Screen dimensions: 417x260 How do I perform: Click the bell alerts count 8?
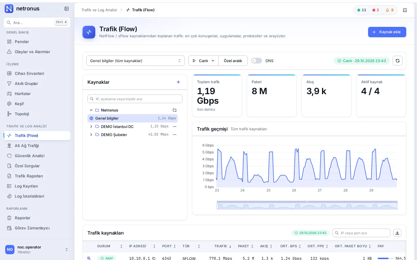coord(389,10)
